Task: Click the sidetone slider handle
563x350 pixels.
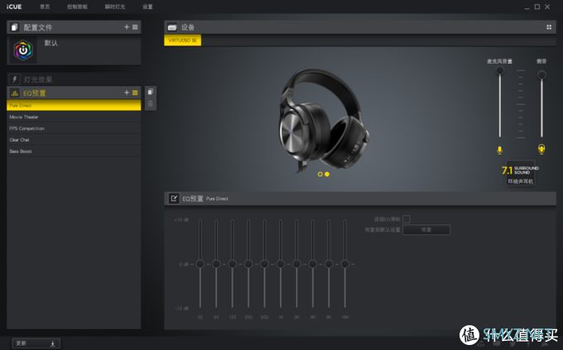Action: pyautogui.click(x=541, y=74)
